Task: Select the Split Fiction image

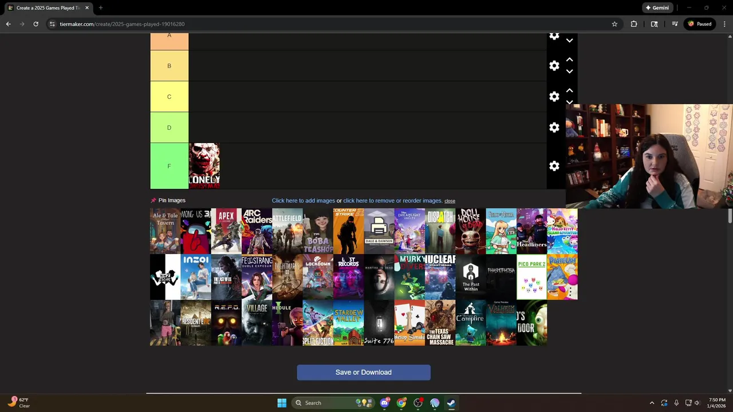Action: 318,323
